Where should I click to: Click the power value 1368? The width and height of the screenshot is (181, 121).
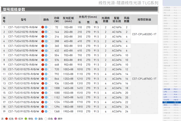click(57, 112)
